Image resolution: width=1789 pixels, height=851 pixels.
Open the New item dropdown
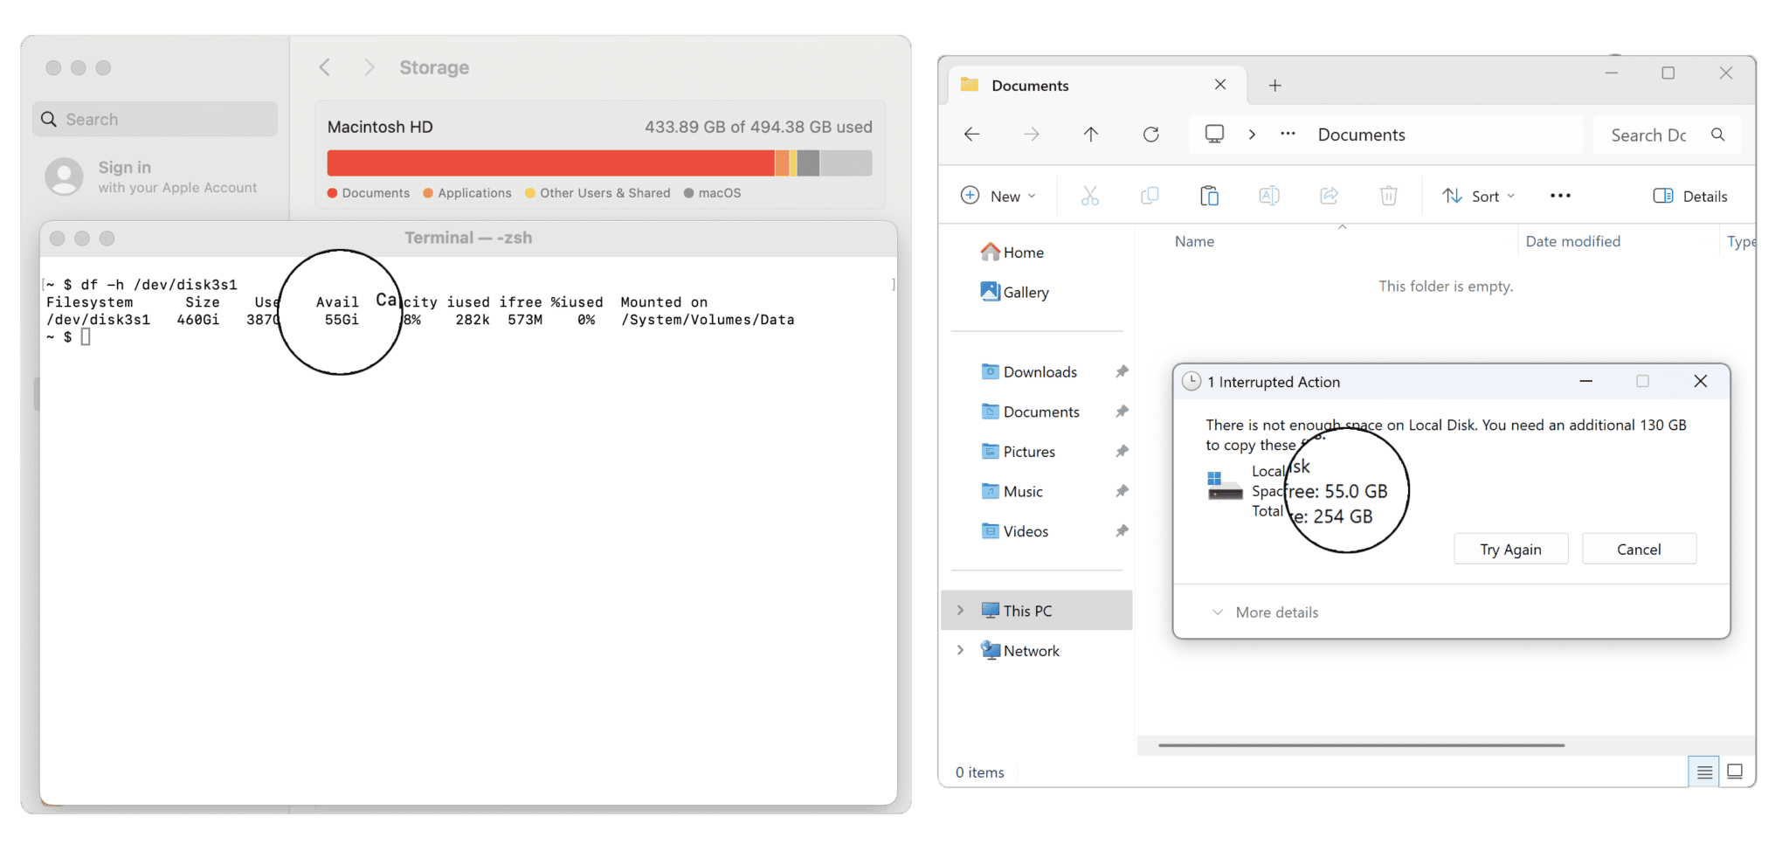tap(998, 195)
